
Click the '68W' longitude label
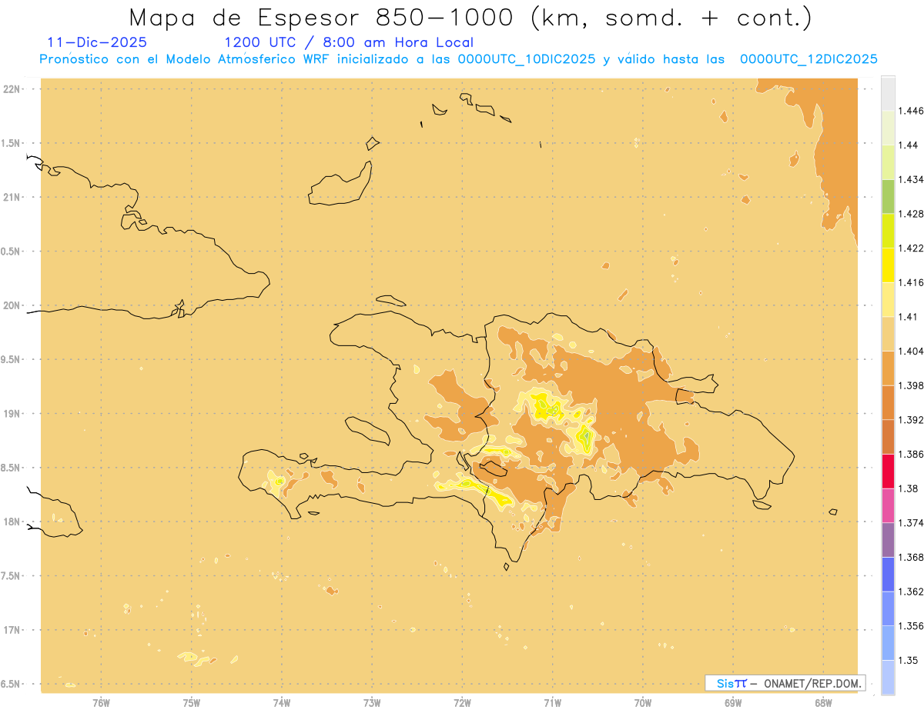(823, 702)
